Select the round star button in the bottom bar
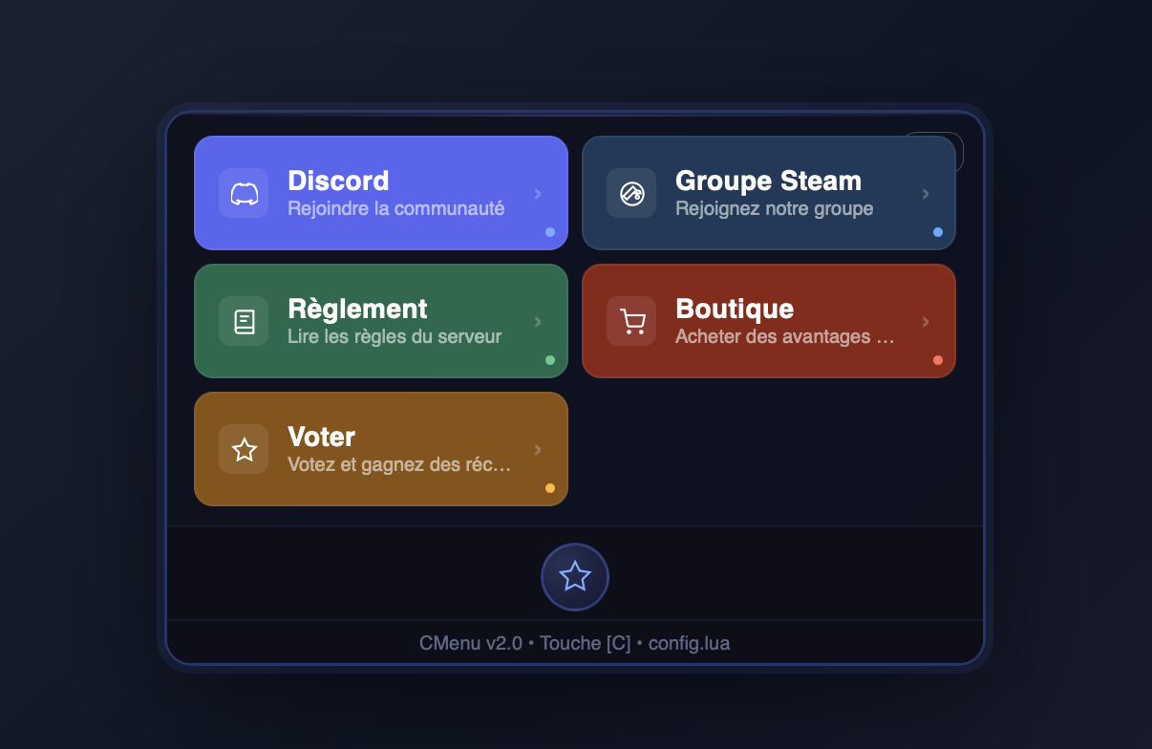 tap(575, 577)
